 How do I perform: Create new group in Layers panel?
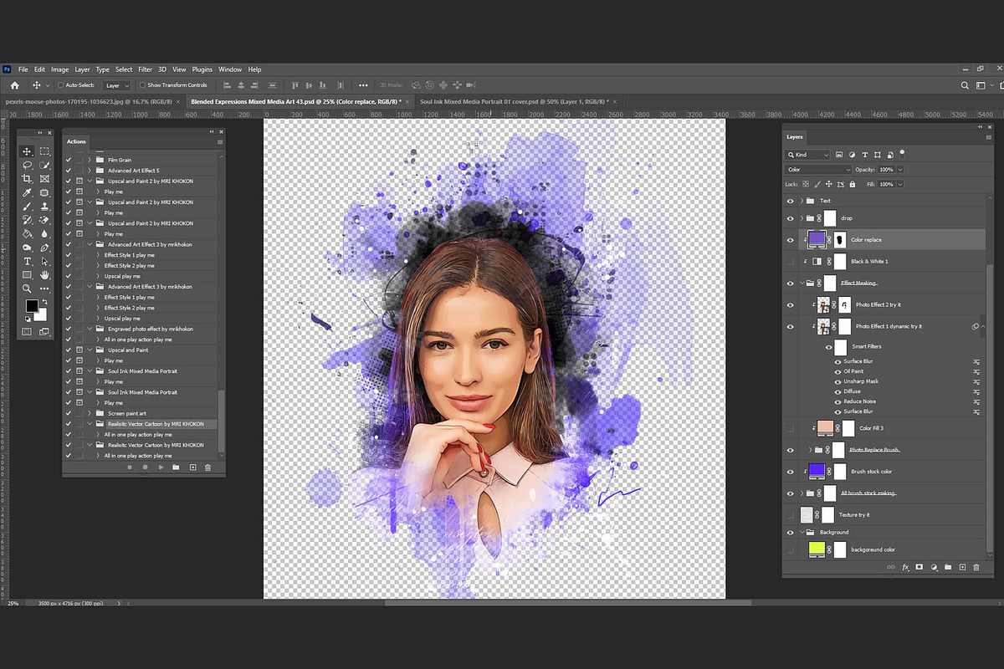tap(948, 567)
